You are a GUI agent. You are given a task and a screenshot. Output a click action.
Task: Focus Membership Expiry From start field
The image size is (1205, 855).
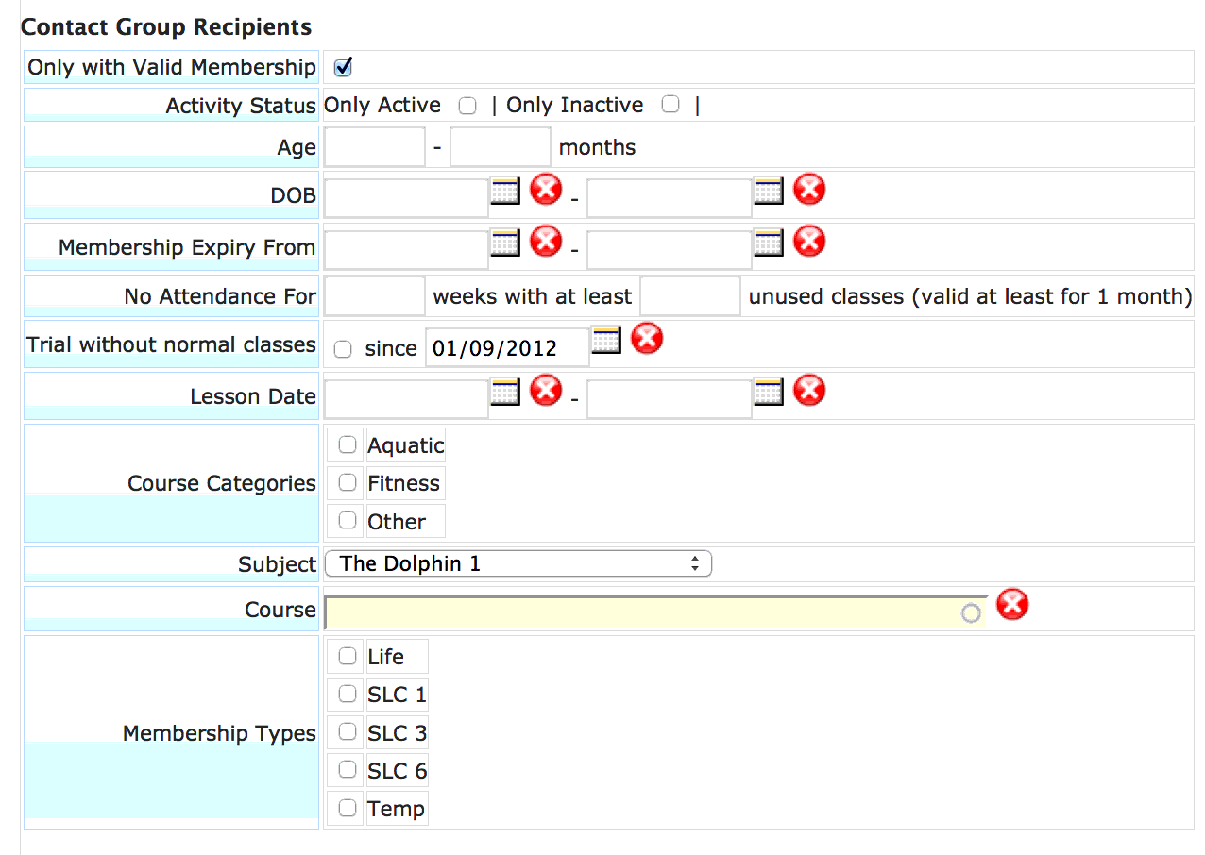click(406, 250)
